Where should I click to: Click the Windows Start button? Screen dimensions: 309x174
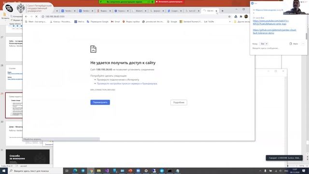4,171
